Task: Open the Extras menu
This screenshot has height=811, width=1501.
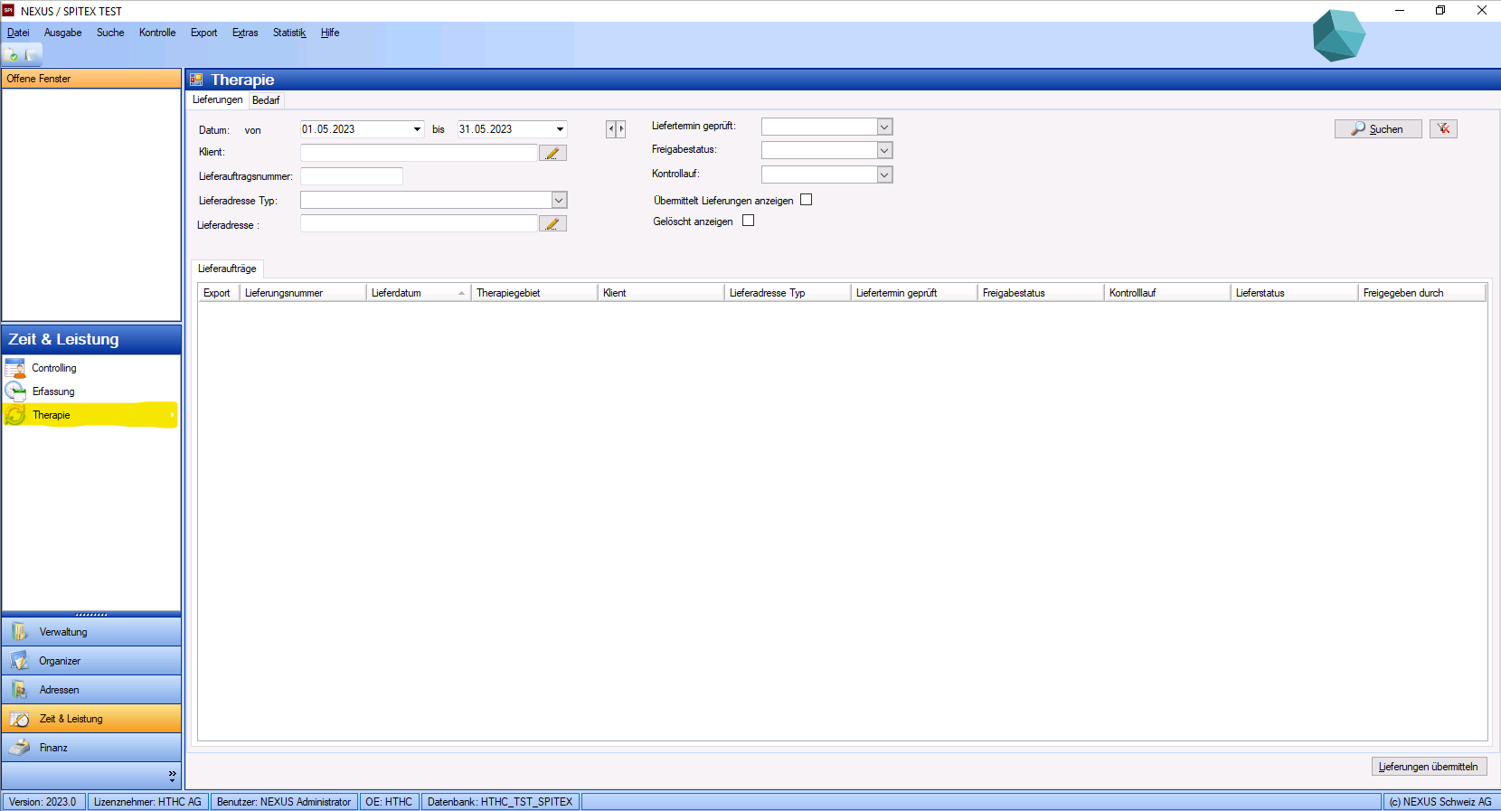Action: click(x=245, y=33)
